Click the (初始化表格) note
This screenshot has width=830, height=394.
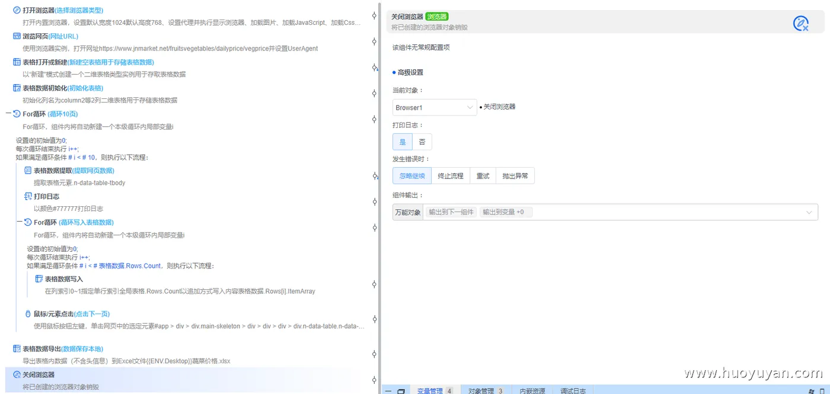pyautogui.click(x=84, y=88)
